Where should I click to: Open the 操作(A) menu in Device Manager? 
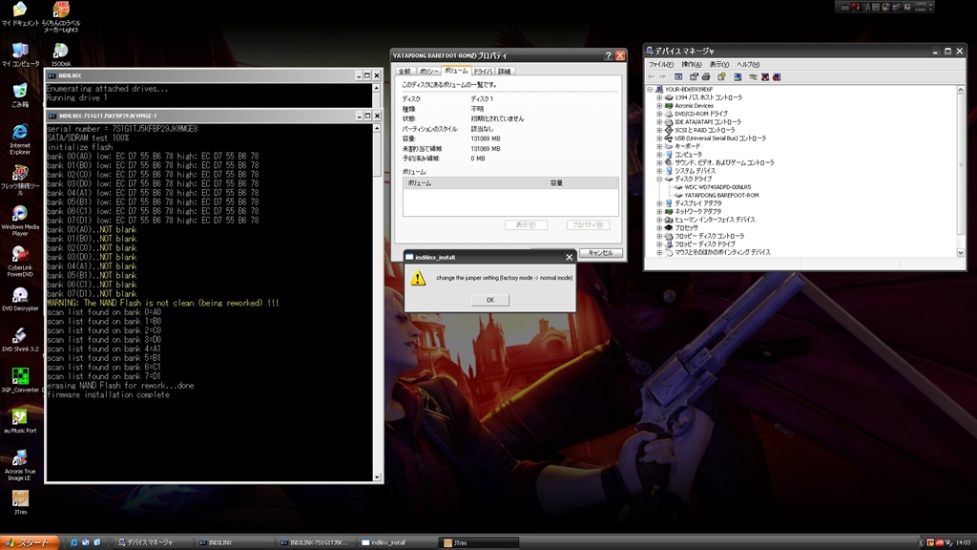point(691,64)
